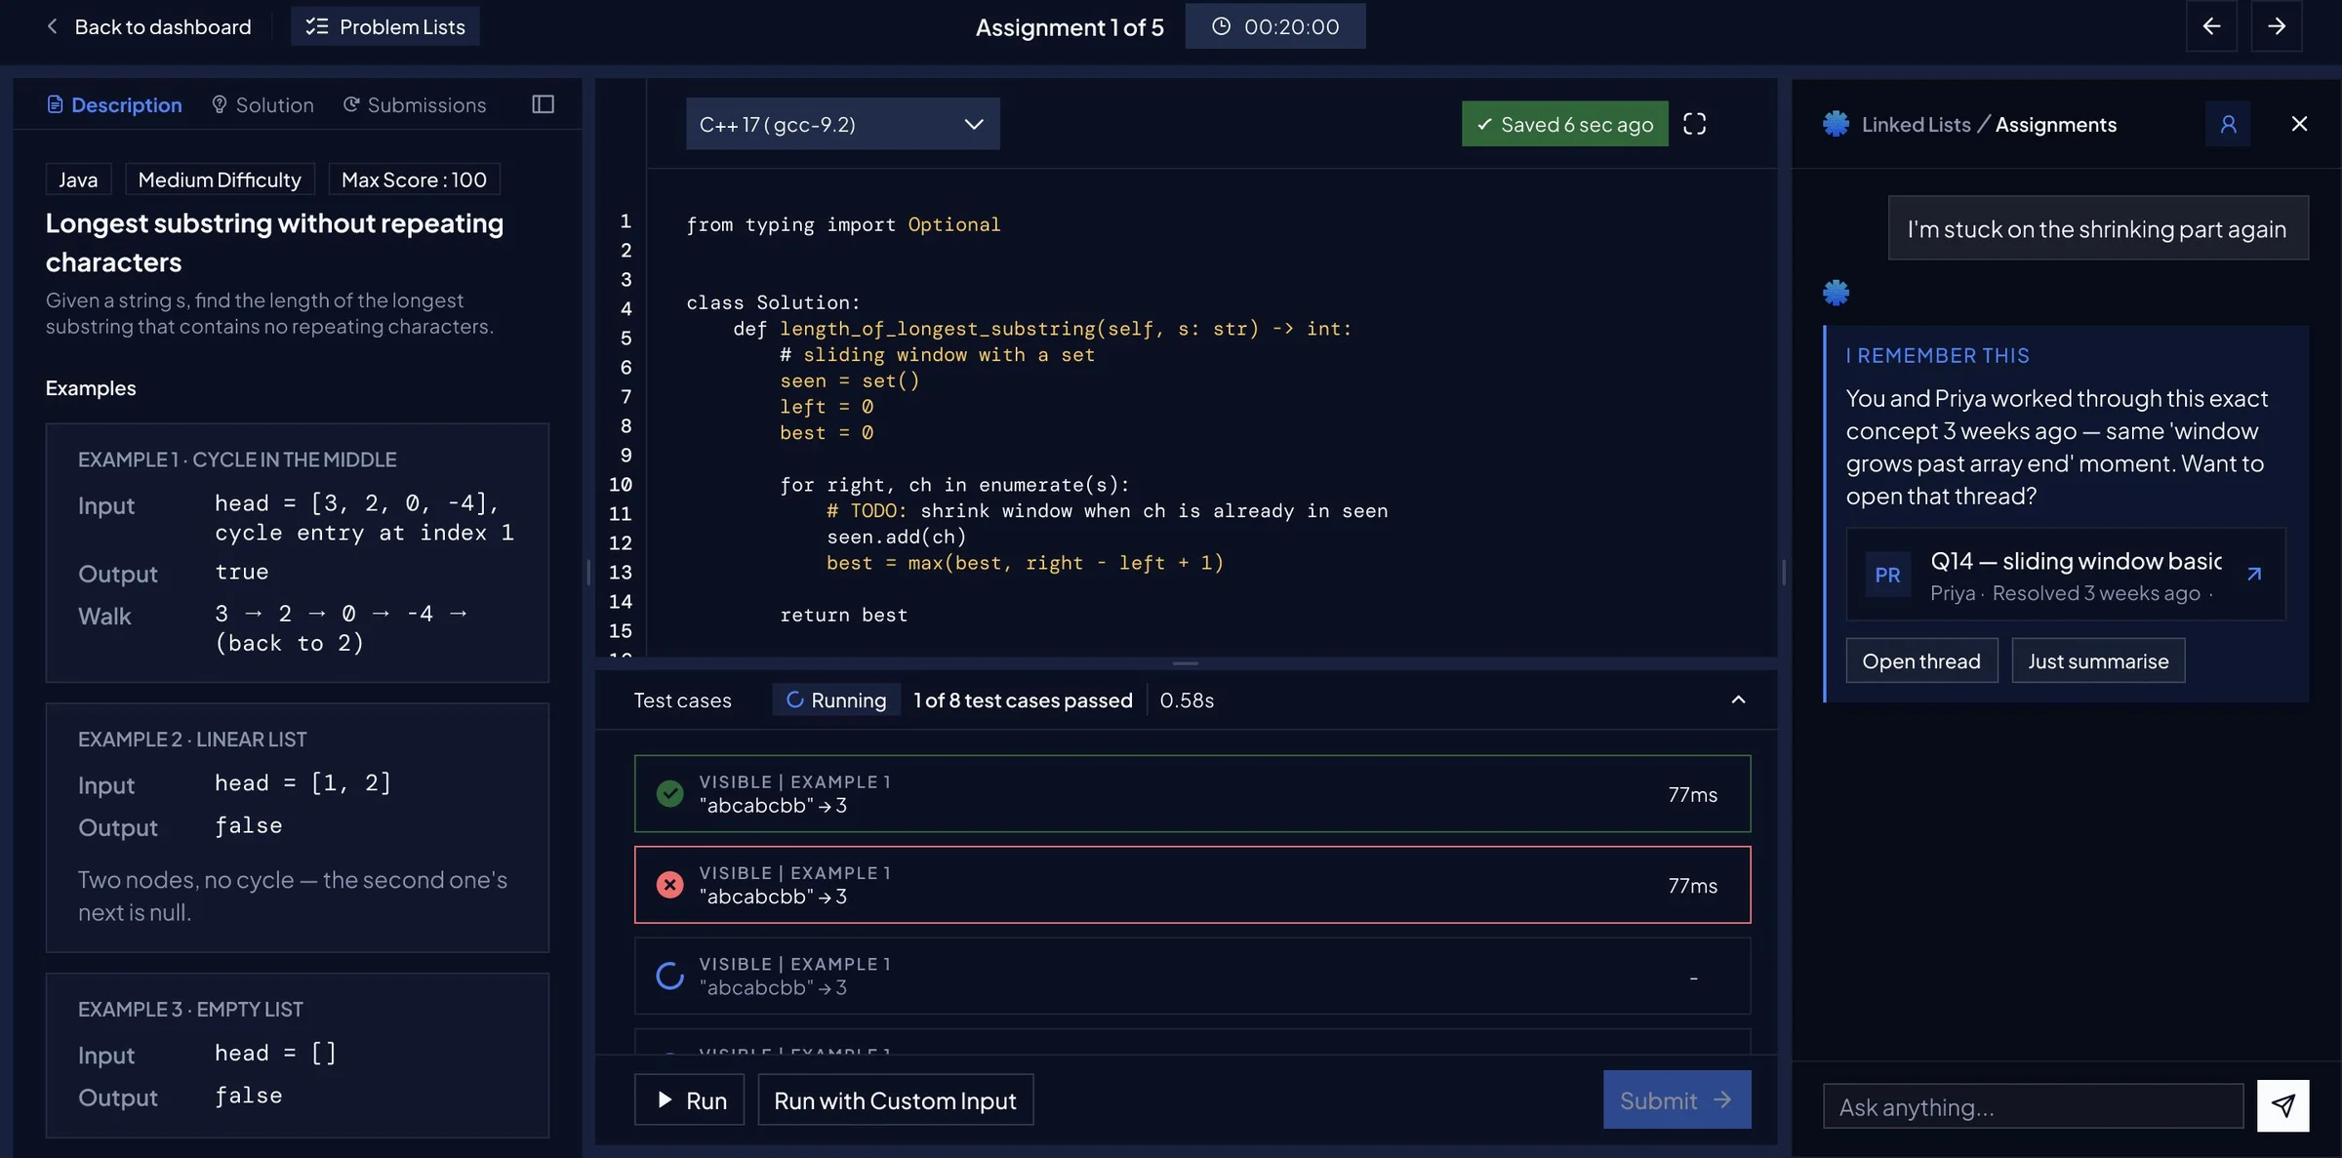This screenshot has height=1158, width=2342.
Task: Send the chat message
Action: [x=2282, y=1105]
